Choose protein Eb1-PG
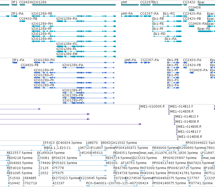This screenshot has height=187, width=215. tap(173, 80)
